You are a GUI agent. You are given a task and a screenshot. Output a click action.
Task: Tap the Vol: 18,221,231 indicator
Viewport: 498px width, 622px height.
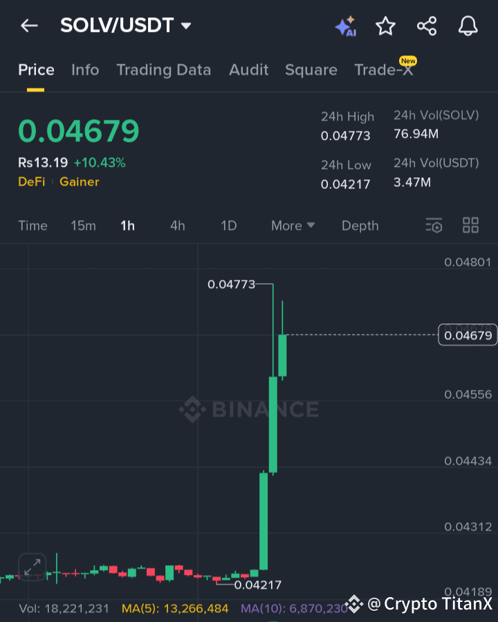64,609
